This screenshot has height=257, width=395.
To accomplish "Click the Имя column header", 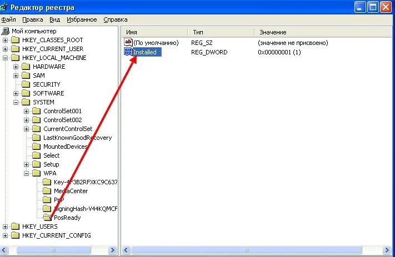I will (154, 32).
